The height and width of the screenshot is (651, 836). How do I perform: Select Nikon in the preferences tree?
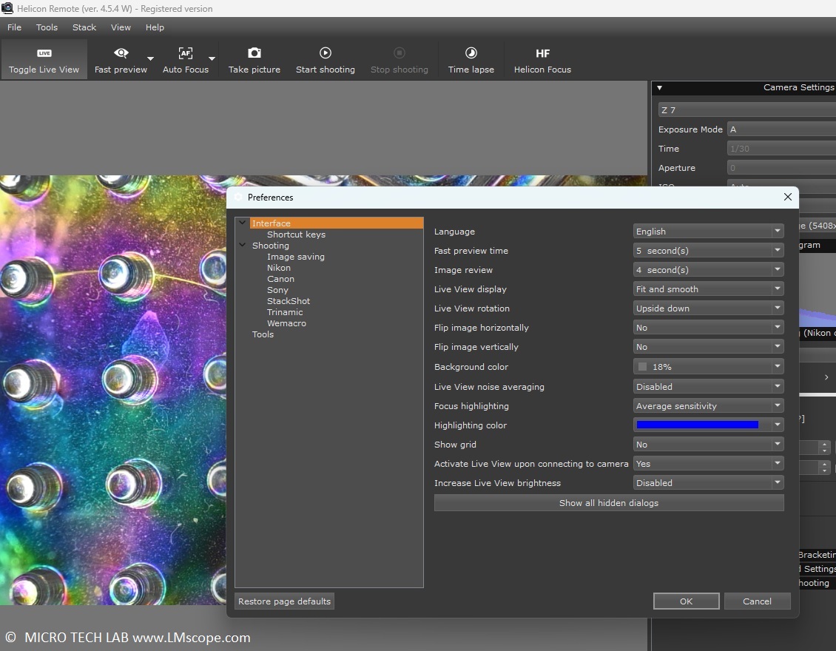pos(279,268)
